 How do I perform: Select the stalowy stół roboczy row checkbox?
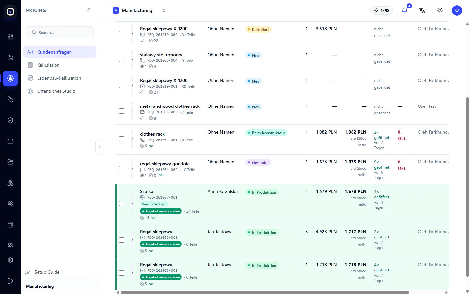coord(122,59)
